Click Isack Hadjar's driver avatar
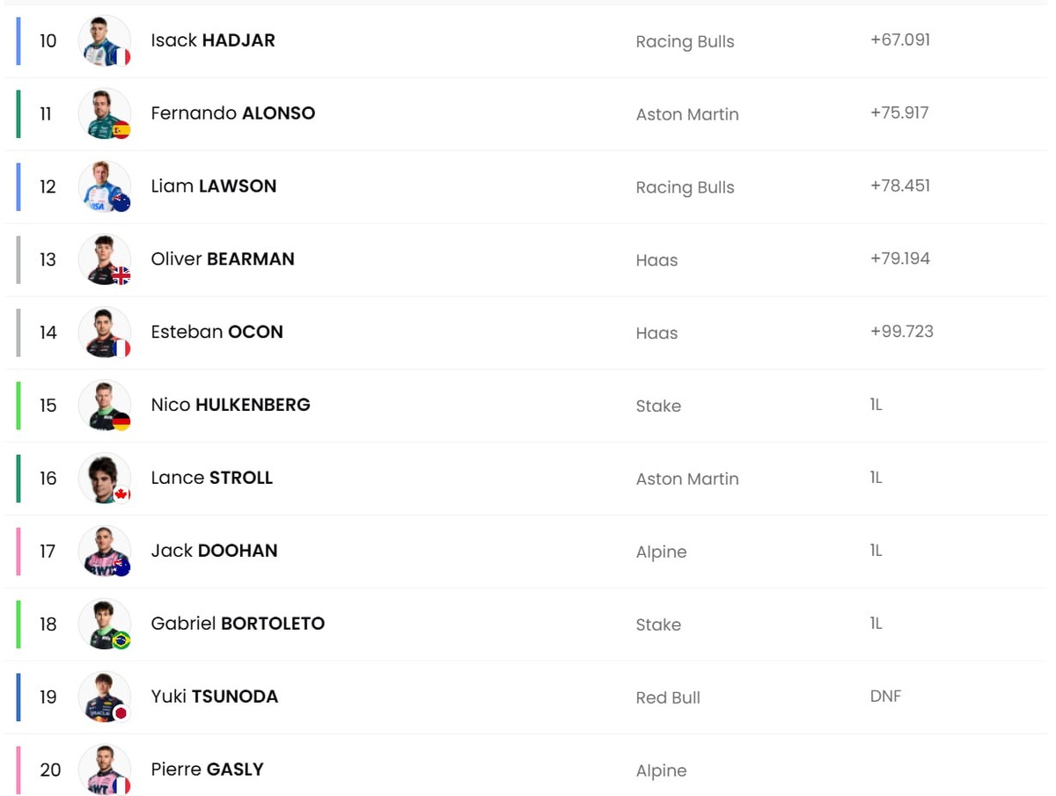 point(104,40)
